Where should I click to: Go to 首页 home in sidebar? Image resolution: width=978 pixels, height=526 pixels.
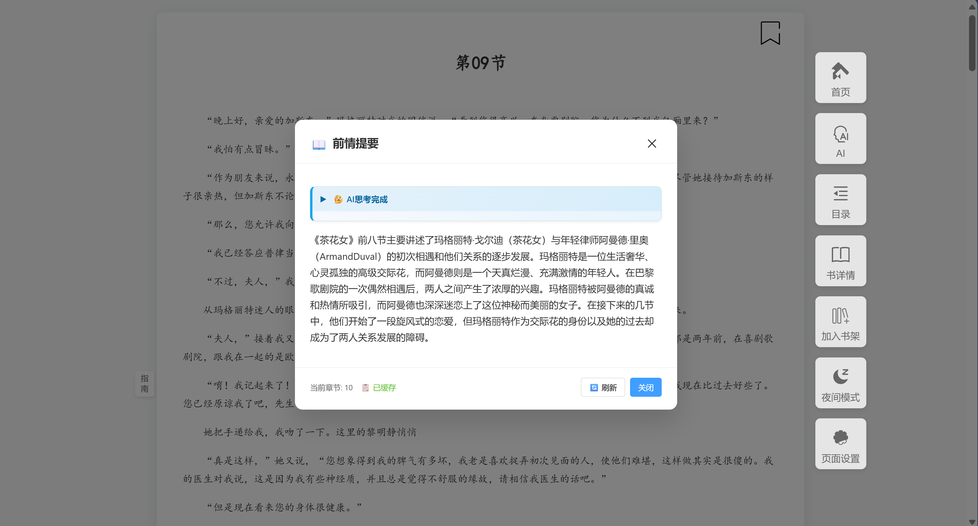(840, 78)
